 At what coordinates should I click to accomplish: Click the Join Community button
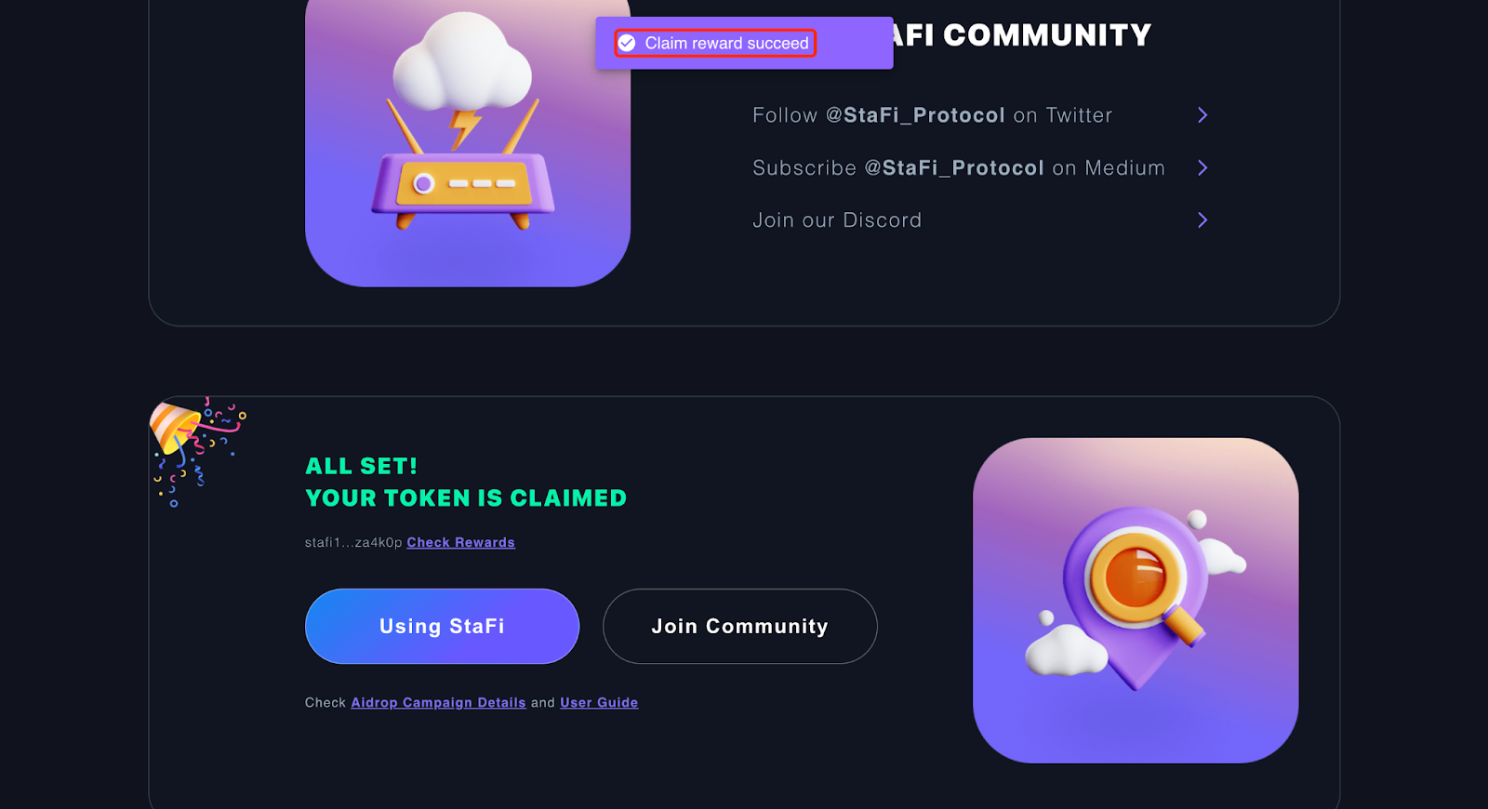739,626
